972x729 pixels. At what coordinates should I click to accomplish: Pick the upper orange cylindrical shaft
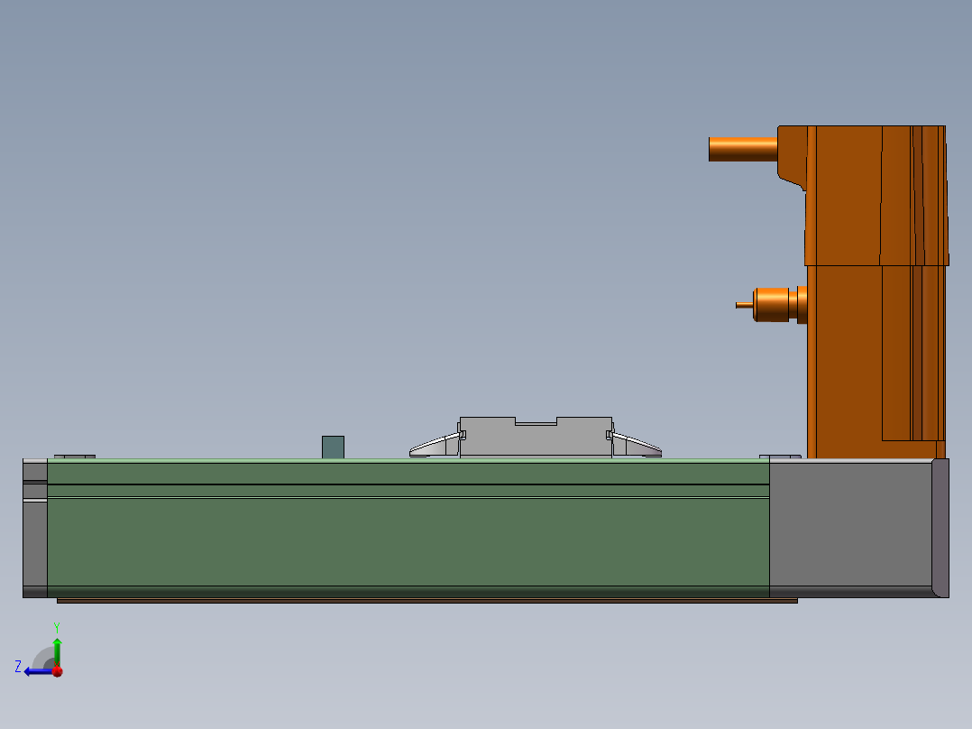click(x=743, y=149)
